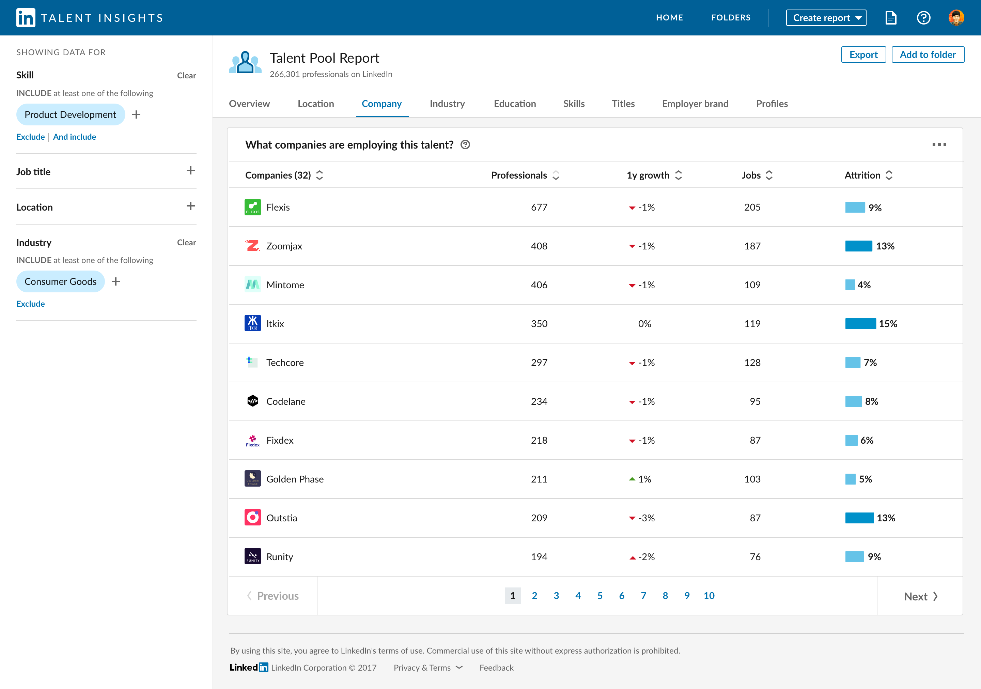Switch to the Employer brand tab
Image resolution: width=981 pixels, height=689 pixels.
(695, 104)
